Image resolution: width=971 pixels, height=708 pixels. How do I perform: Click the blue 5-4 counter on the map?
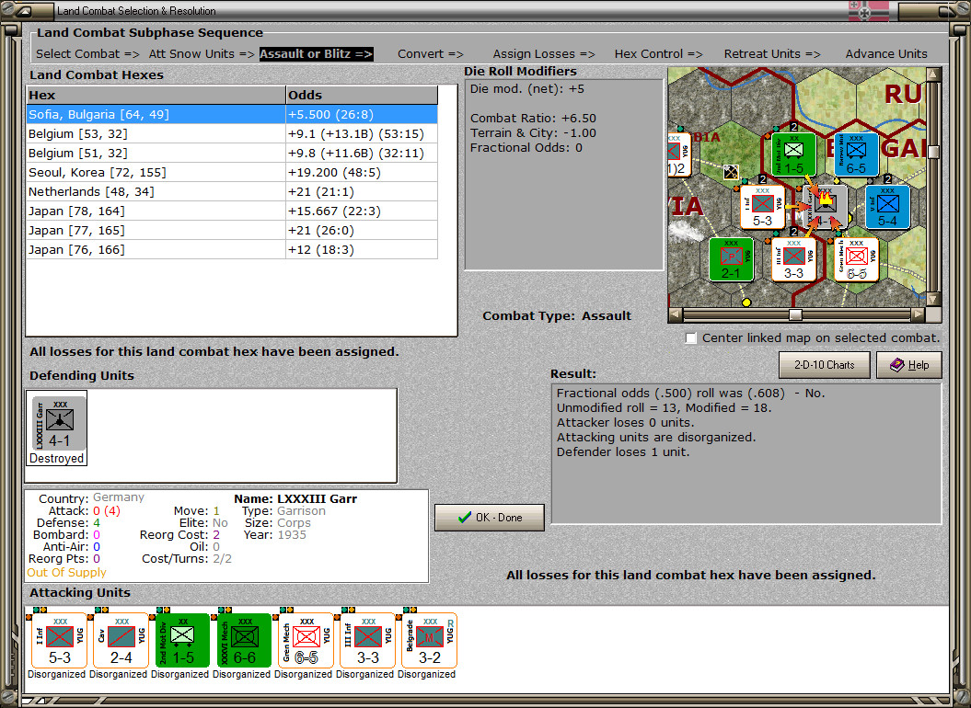coord(886,207)
